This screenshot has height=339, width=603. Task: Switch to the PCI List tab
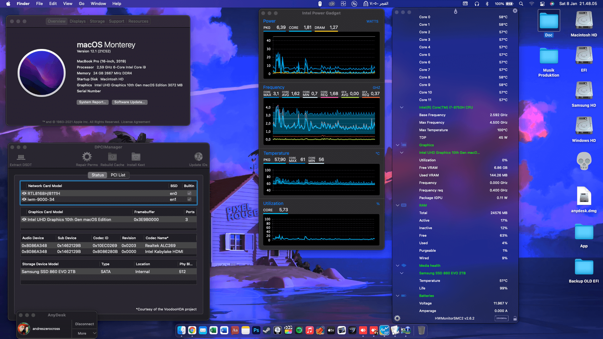[118, 175]
